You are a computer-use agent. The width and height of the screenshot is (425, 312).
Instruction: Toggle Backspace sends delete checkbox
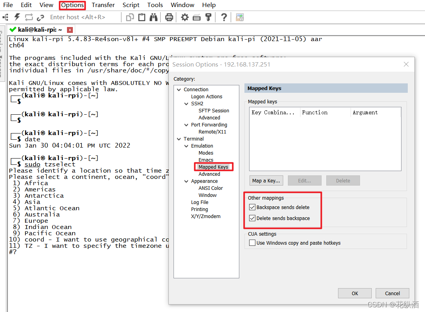coord(252,207)
